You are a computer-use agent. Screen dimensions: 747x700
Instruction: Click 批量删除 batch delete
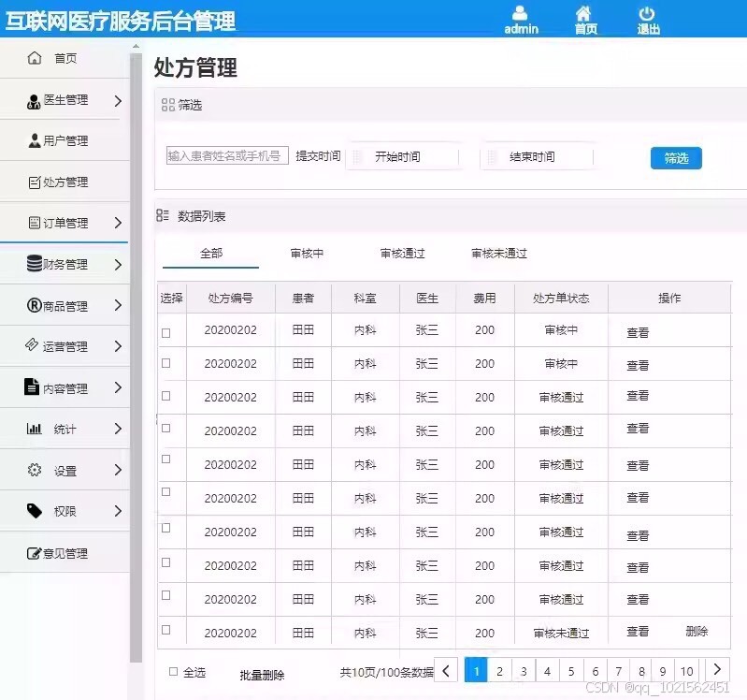point(262,675)
